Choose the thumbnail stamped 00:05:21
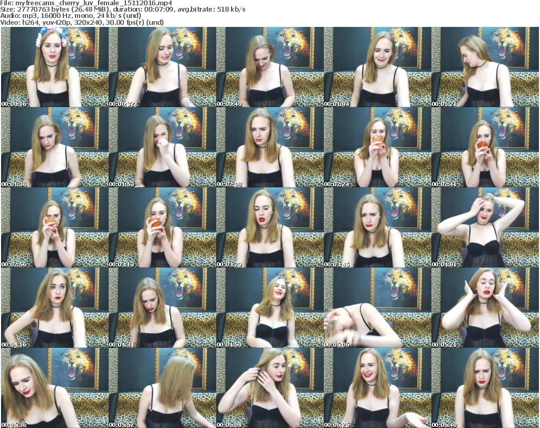The width and height of the screenshot is (540, 428). click(x=485, y=308)
